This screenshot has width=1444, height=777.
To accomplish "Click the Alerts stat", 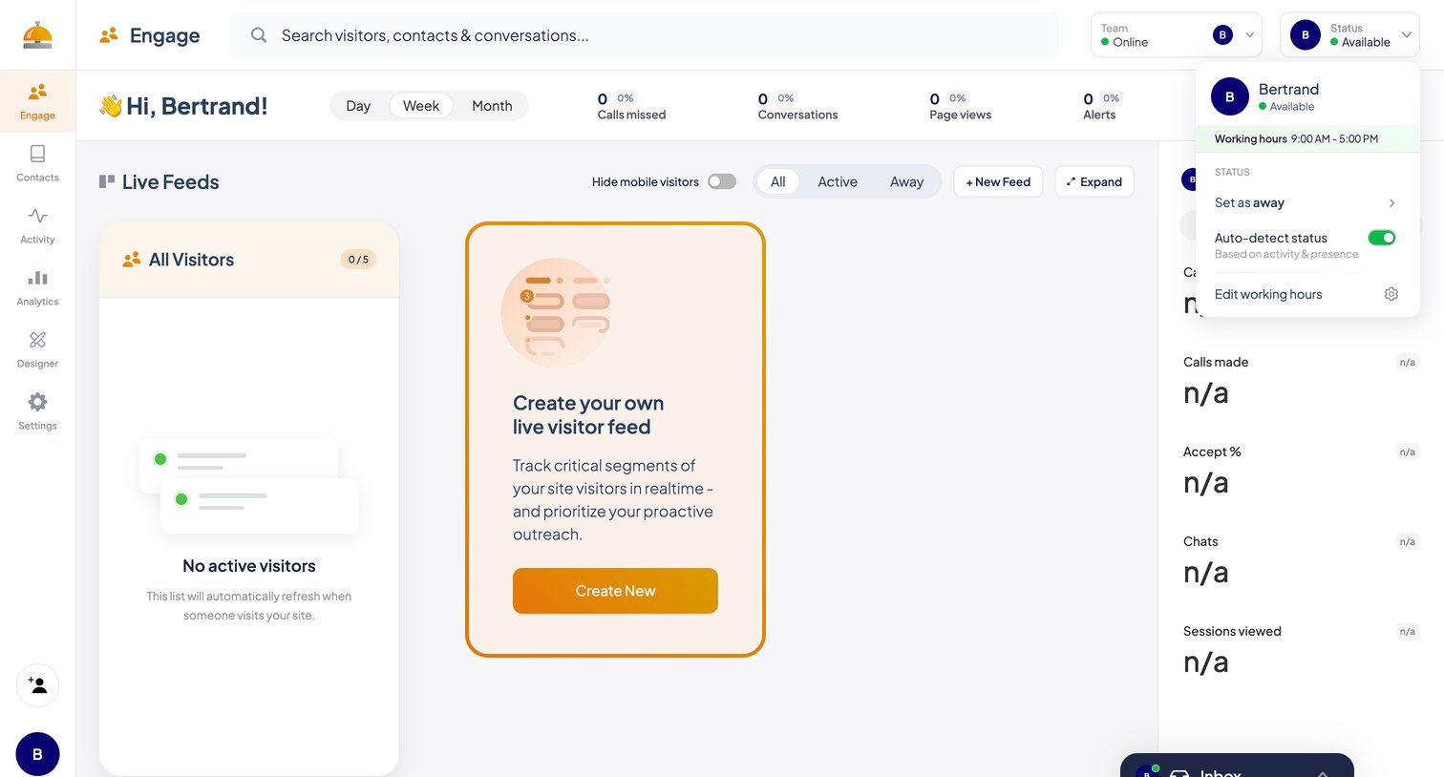I will (x=1101, y=106).
